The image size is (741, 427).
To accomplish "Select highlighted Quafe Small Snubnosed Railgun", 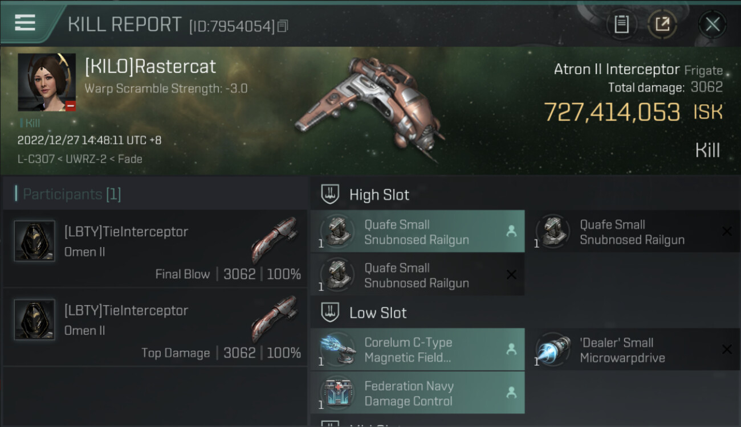I will pos(417,232).
